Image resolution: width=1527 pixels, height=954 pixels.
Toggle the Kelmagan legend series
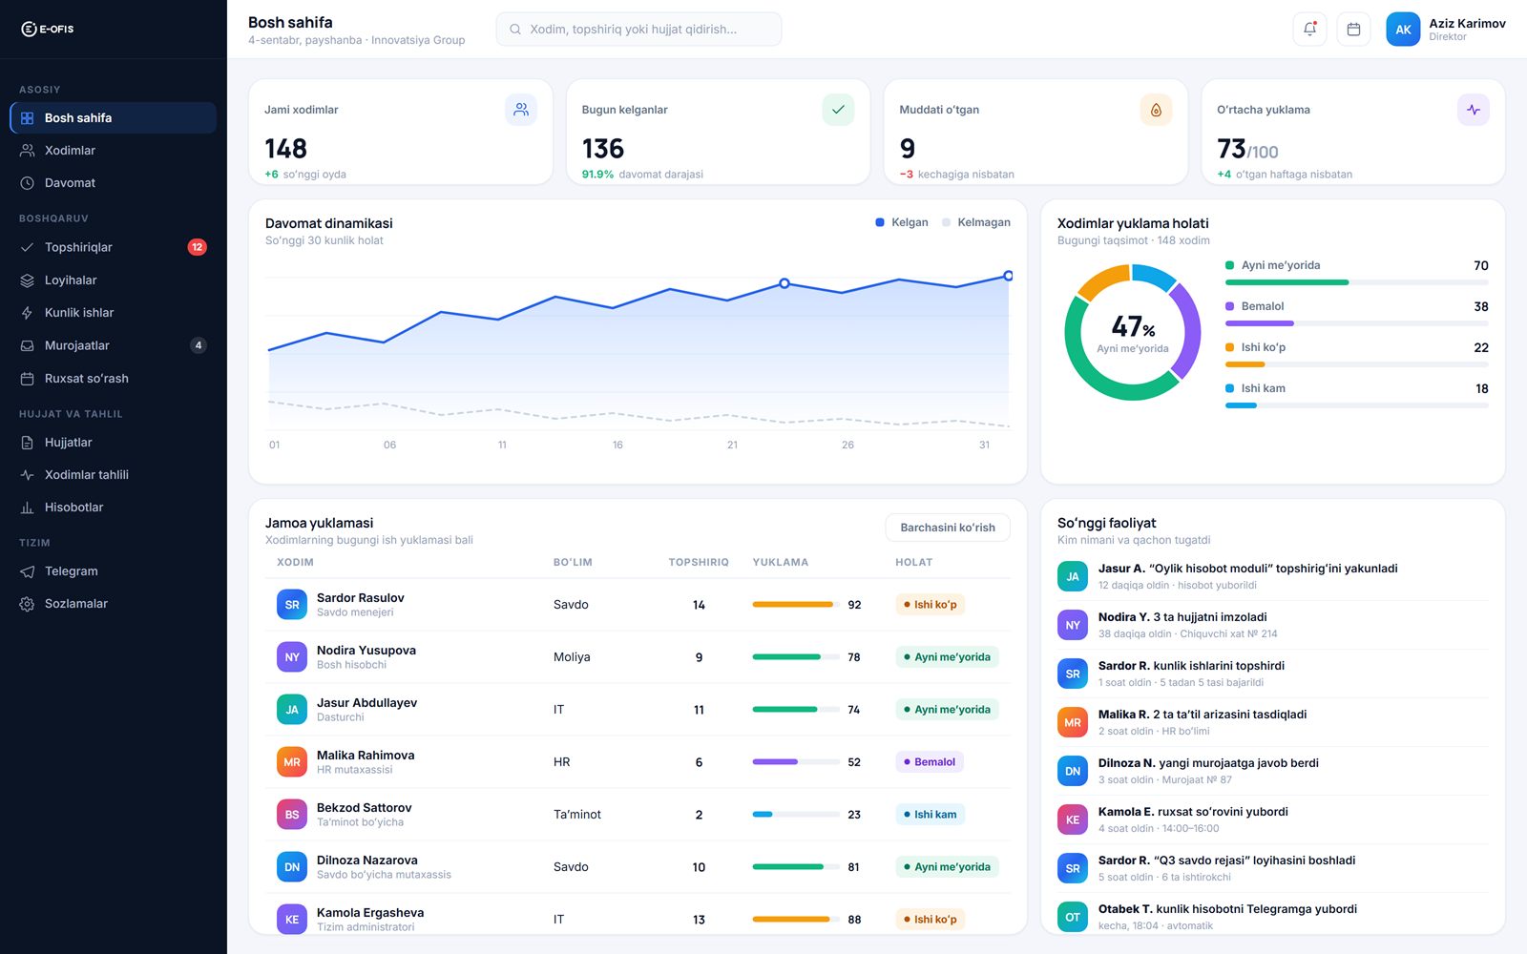pyautogui.click(x=976, y=222)
